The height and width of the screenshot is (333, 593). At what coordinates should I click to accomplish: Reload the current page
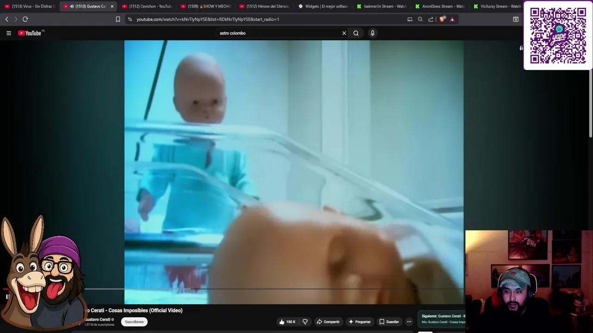click(x=25, y=19)
